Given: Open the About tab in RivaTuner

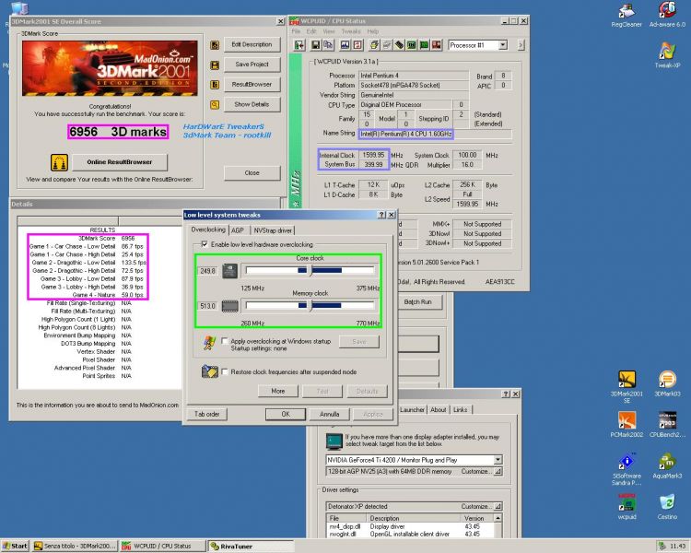Looking at the screenshot, I should click(x=438, y=409).
